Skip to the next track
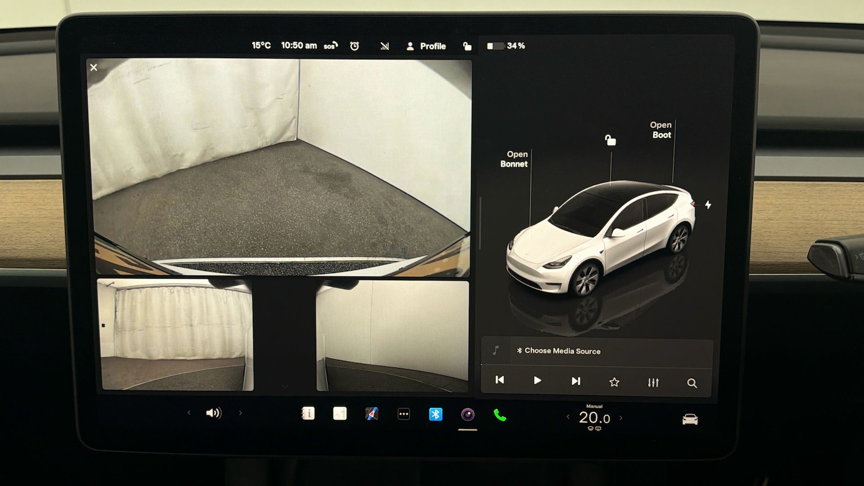Screen dimensions: 864x486 (x=576, y=381)
